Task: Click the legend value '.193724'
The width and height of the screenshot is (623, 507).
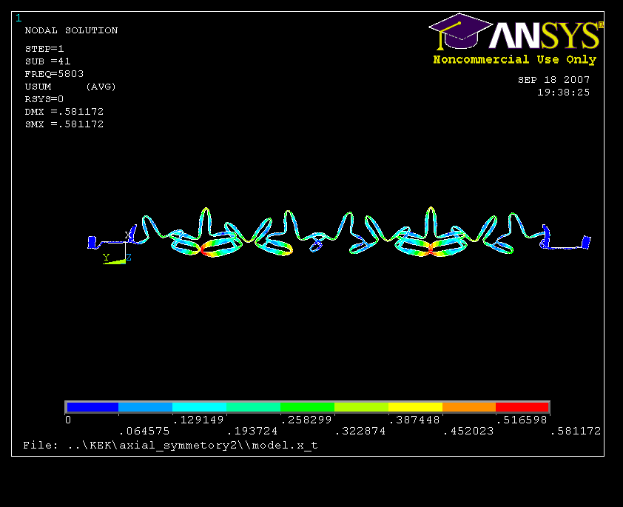Action: tap(252, 431)
